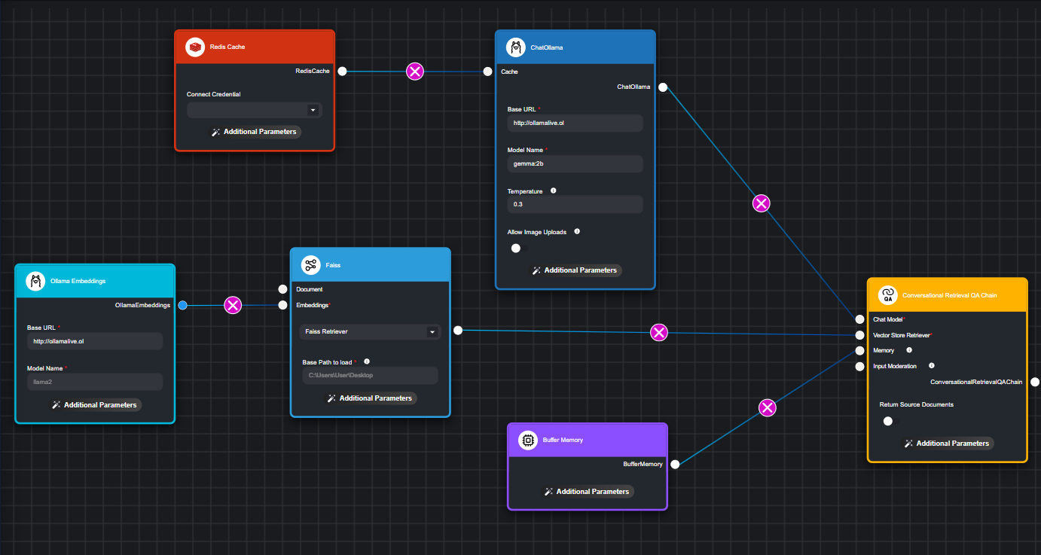Image resolution: width=1041 pixels, height=555 pixels.
Task: Click the Faiss node title
Action: [333, 265]
